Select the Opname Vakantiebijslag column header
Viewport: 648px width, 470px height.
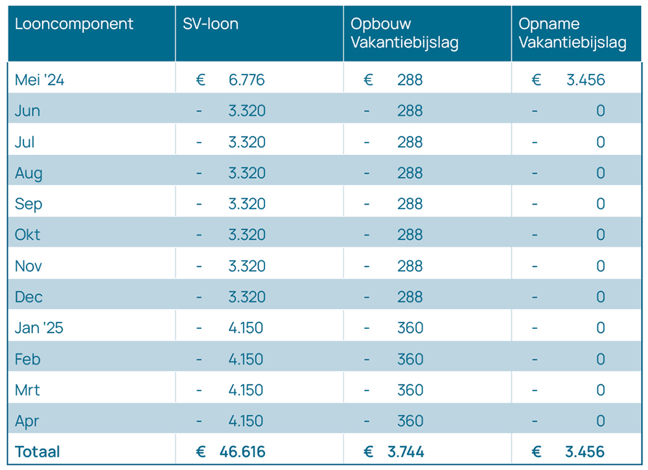(x=572, y=34)
